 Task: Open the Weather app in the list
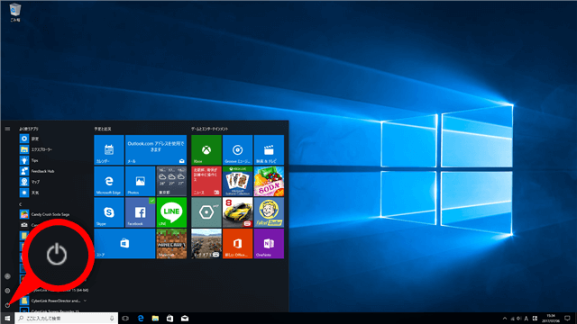[29, 193]
